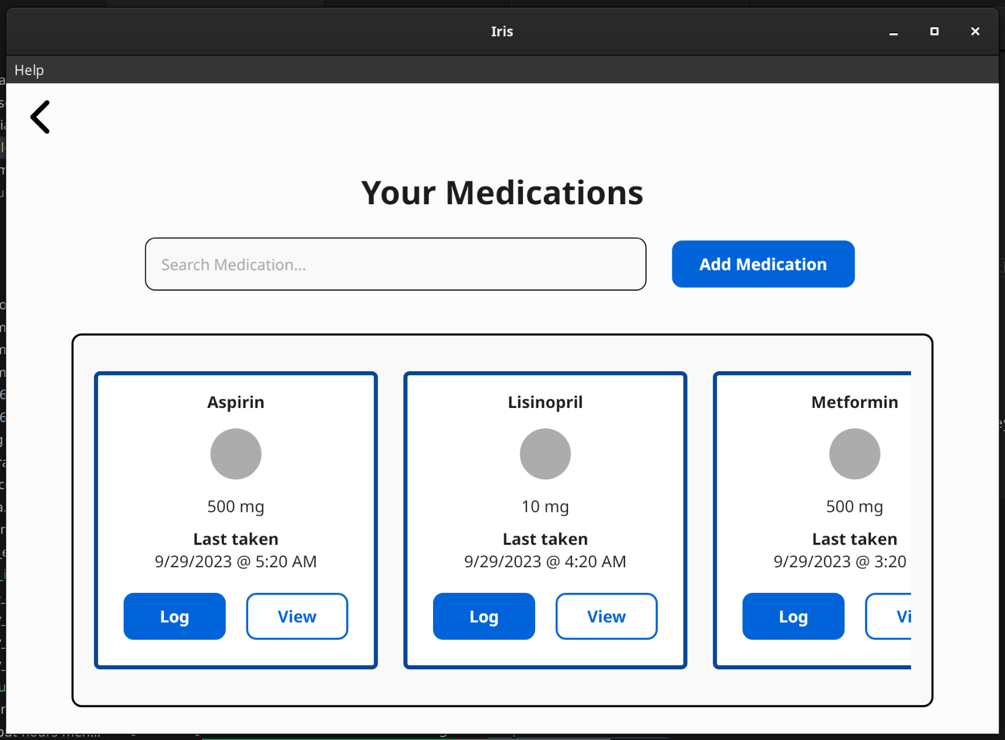Viewport: 1005px width, 740px height.
Task: Select the Lisinopril pill image circle
Action: pyautogui.click(x=545, y=454)
